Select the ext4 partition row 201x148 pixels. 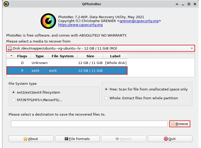coord(66,71)
